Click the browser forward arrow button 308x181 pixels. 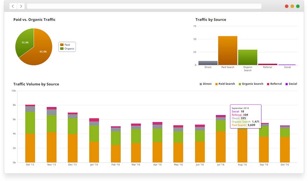[21, 6]
